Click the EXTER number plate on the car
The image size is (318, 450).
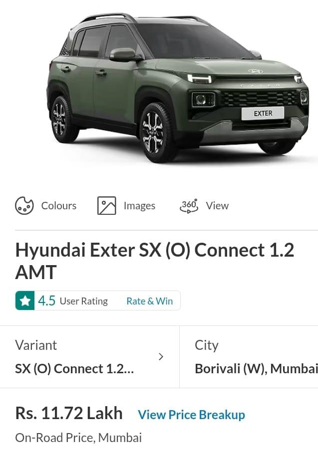pos(263,113)
